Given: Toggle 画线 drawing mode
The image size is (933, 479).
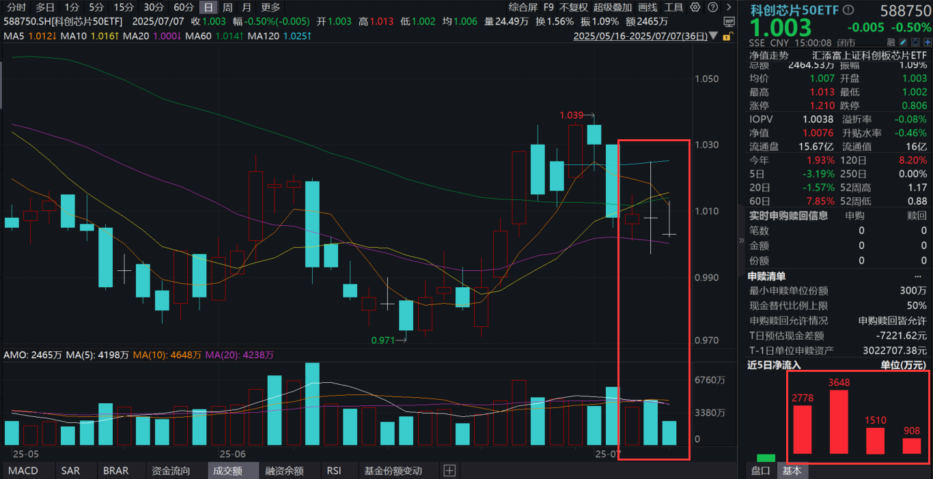Looking at the screenshot, I should 647,7.
